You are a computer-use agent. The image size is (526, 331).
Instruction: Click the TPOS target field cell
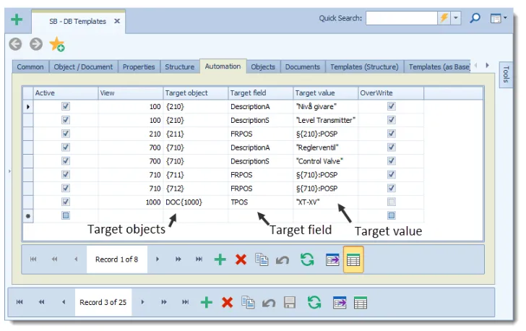(x=261, y=202)
